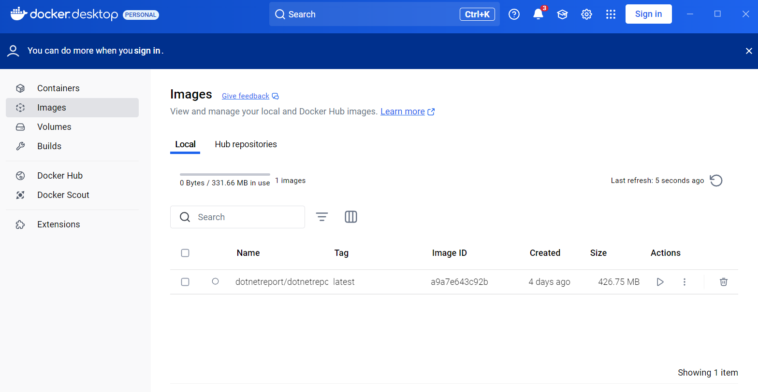Minimize the Docker Desktop window
The height and width of the screenshot is (392, 758).
coord(690,14)
